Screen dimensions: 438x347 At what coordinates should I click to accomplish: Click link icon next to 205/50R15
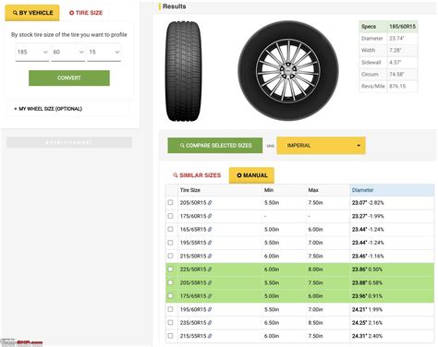tap(210, 203)
